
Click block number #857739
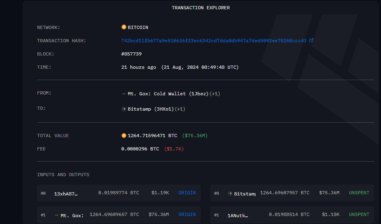[132, 54]
